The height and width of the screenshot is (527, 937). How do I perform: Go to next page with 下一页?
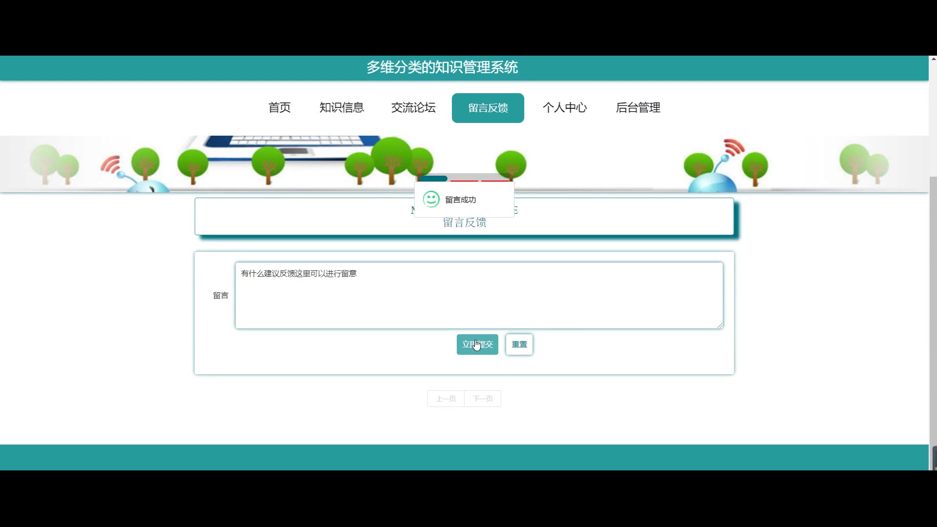(483, 399)
